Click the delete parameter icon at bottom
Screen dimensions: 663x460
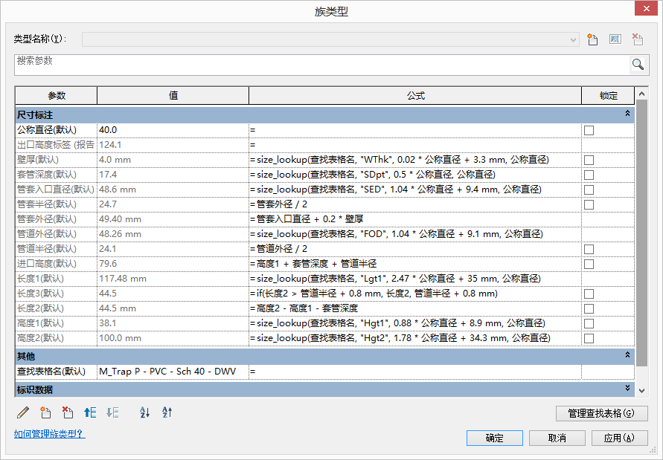click(67, 412)
